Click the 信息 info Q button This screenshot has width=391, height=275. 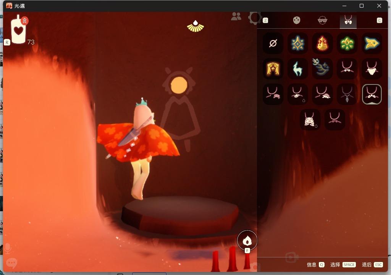(x=315, y=265)
